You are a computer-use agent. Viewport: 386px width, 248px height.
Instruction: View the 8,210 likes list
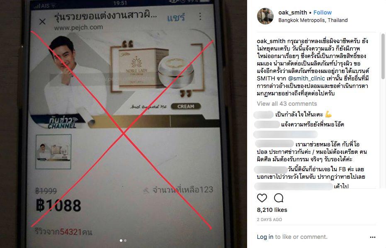(x=272, y=210)
